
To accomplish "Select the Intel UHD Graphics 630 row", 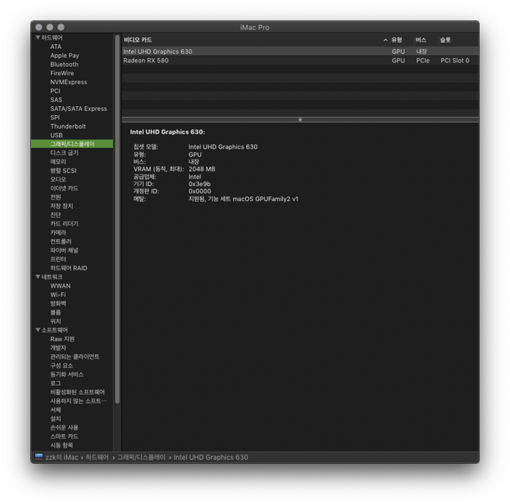I will pos(157,52).
